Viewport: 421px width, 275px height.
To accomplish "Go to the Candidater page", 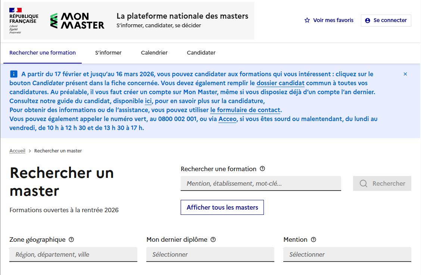I will tap(201, 53).
